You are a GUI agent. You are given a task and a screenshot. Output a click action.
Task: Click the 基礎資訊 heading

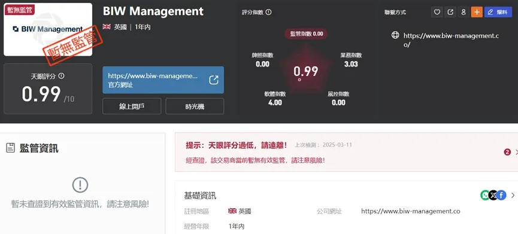pyautogui.click(x=200, y=195)
